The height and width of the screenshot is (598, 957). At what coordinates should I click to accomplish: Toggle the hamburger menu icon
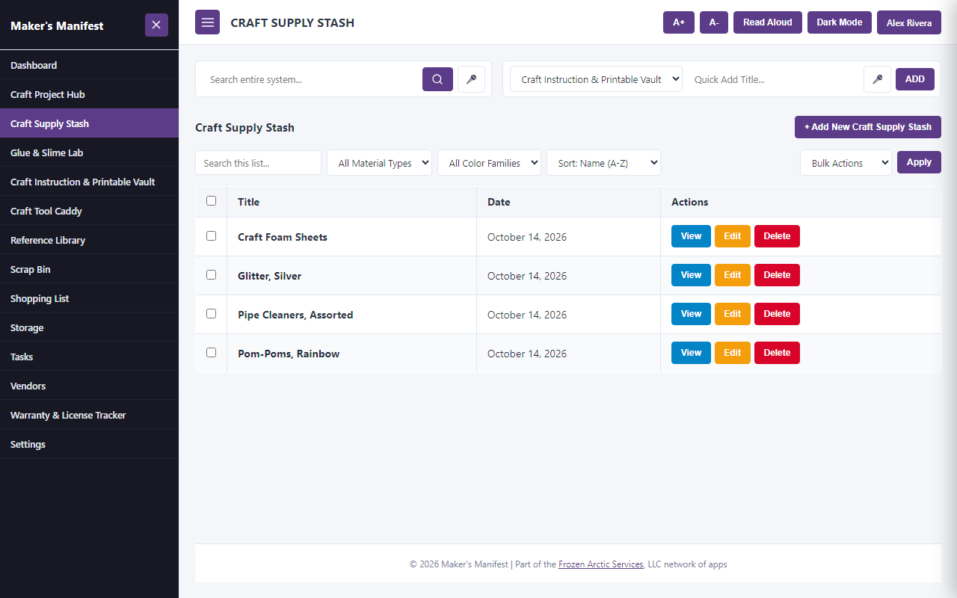point(208,22)
